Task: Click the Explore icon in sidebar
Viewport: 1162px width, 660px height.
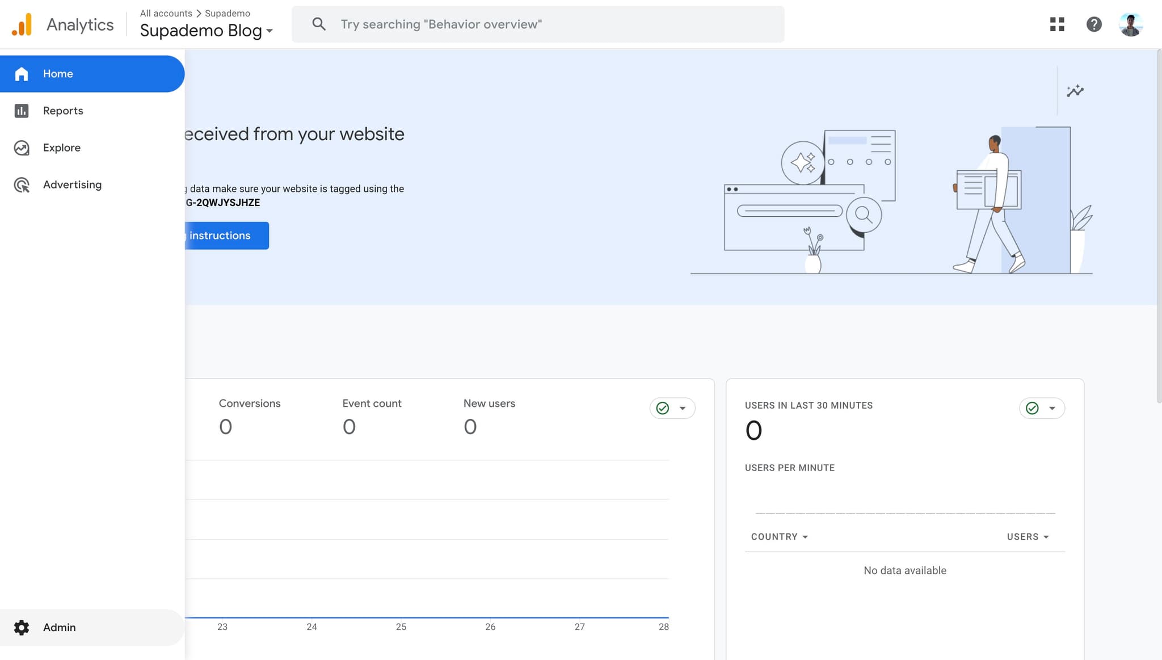Action: [22, 148]
